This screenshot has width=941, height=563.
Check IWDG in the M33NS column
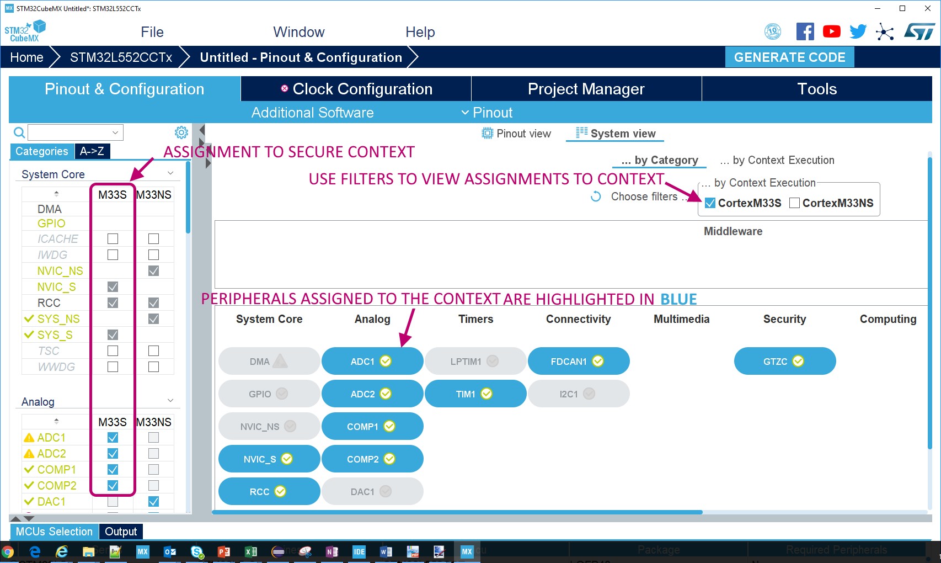(x=153, y=254)
